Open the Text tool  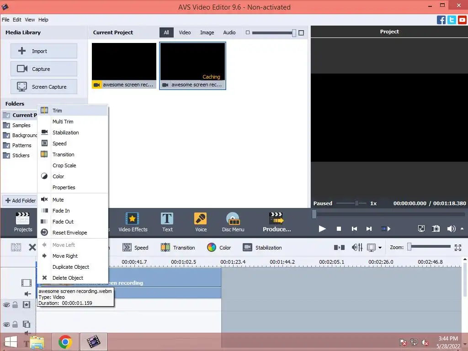167,222
